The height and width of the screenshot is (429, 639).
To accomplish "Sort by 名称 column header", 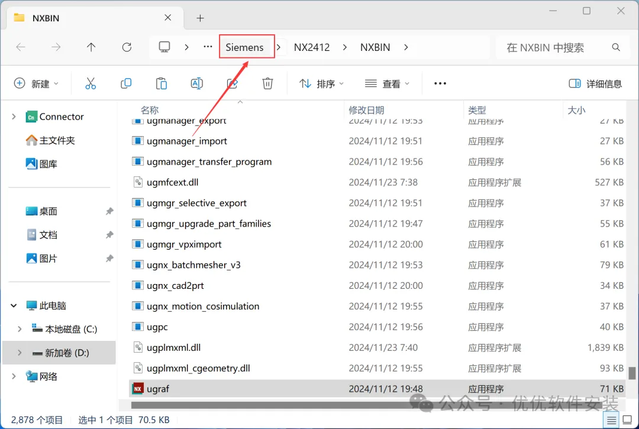I will (150, 110).
